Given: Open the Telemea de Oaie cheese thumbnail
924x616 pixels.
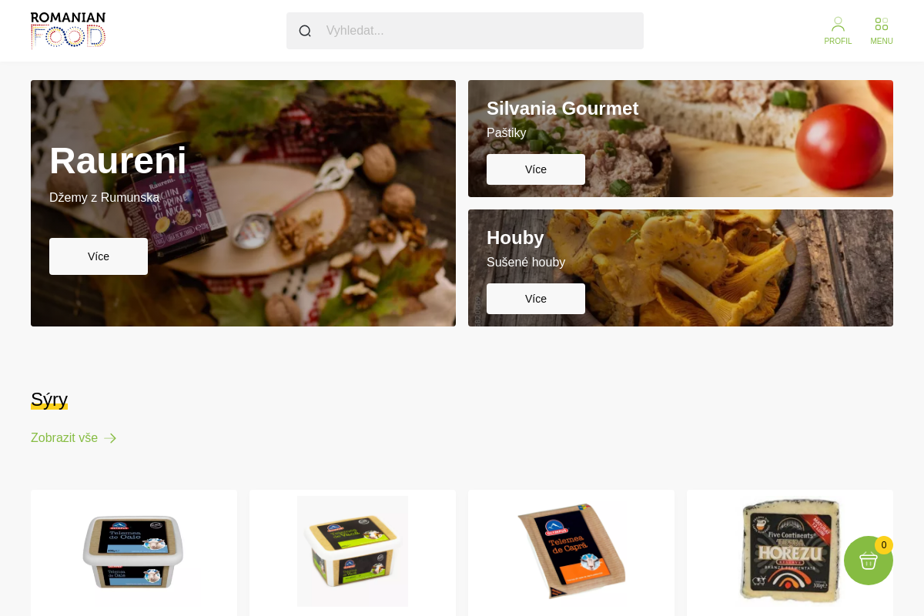Looking at the screenshot, I should point(134,551).
